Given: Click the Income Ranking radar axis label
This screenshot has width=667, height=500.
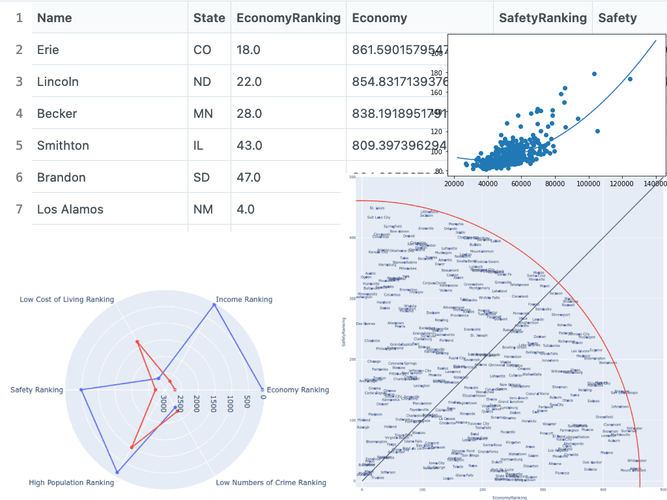Looking at the screenshot, I should 244,299.
